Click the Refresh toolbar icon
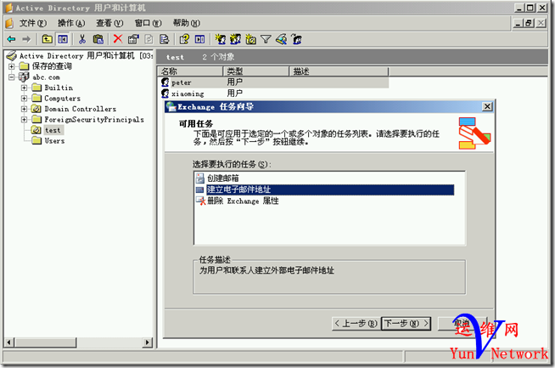The width and height of the screenshot is (555, 368). (149, 39)
